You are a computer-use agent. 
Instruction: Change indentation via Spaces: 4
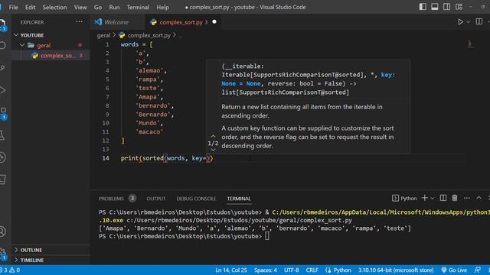pos(266,270)
